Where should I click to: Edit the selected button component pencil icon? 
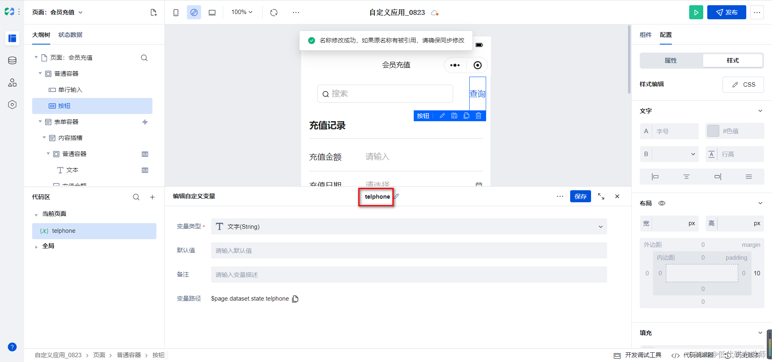442,116
